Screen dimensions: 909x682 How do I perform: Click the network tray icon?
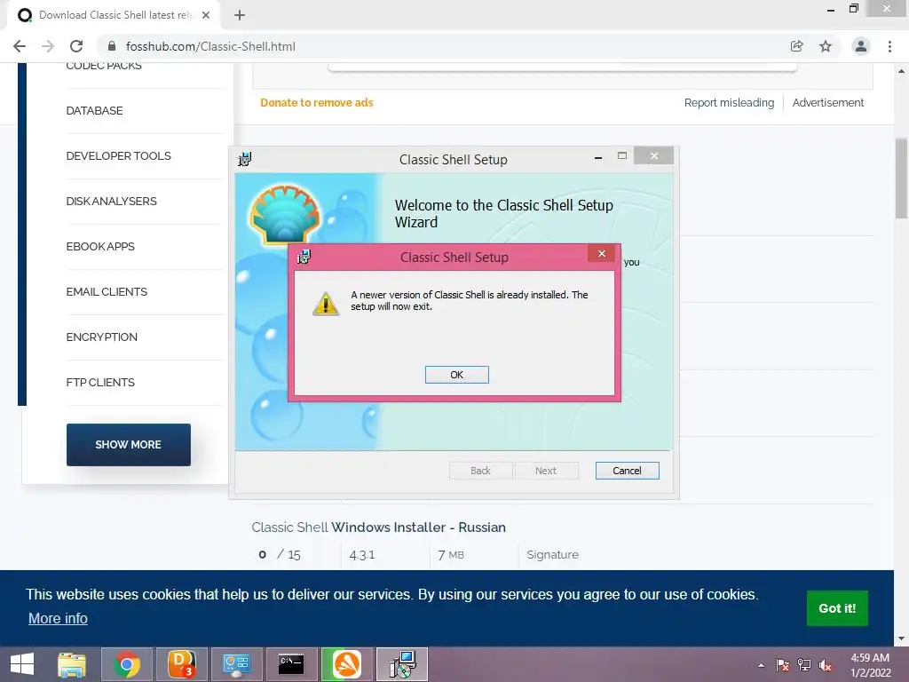click(x=804, y=665)
